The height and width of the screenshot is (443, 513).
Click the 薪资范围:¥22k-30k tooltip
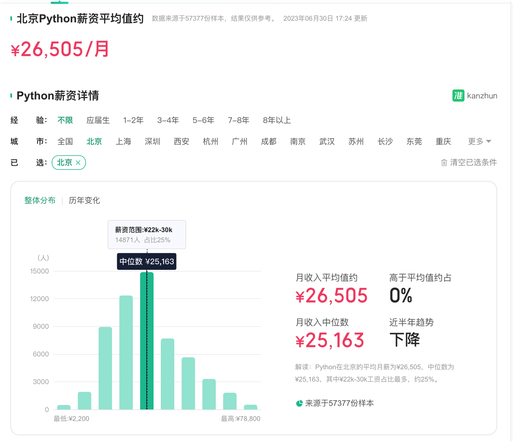point(147,235)
